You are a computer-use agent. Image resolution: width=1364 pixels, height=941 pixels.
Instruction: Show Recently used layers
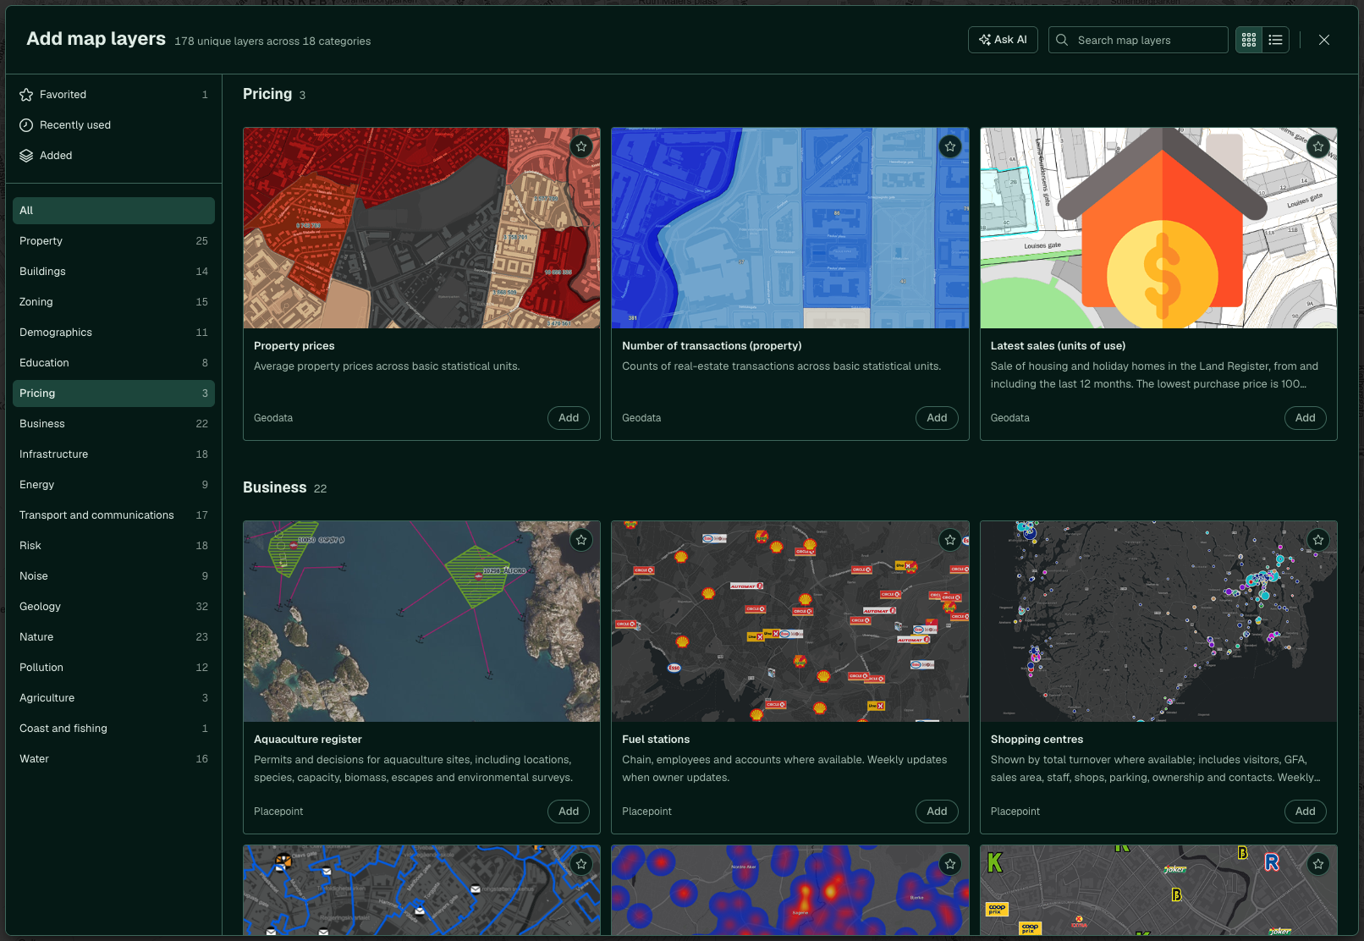pyautogui.click(x=113, y=125)
